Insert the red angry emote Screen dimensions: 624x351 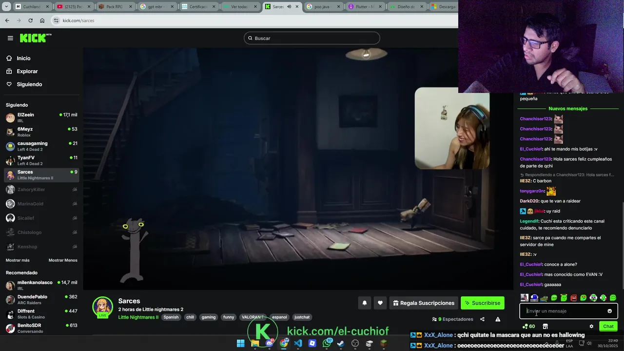point(574,297)
